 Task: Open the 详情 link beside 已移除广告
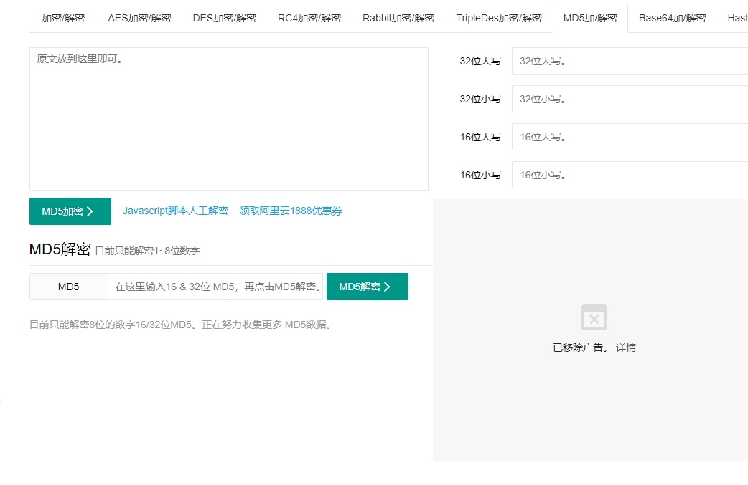[626, 347]
